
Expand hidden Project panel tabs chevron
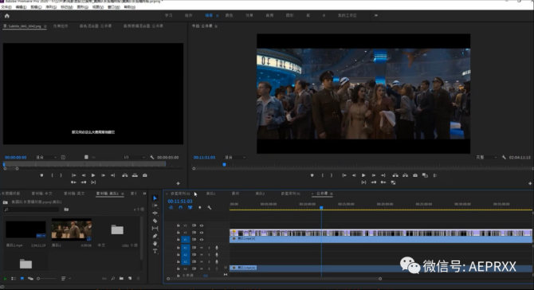(144, 194)
